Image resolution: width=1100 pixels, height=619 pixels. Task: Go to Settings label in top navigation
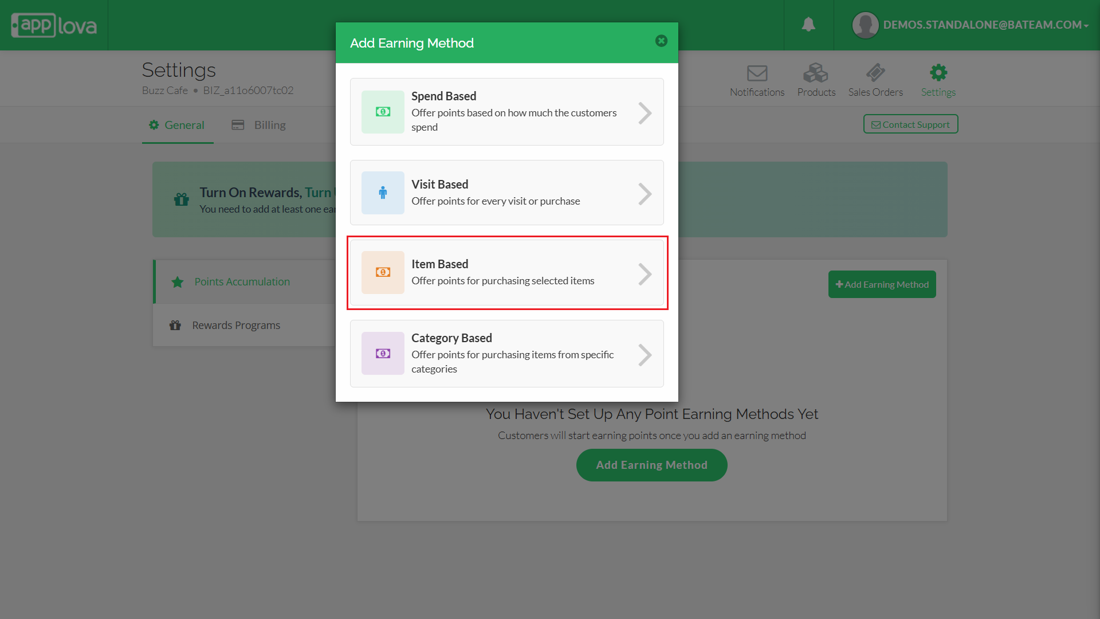(938, 92)
